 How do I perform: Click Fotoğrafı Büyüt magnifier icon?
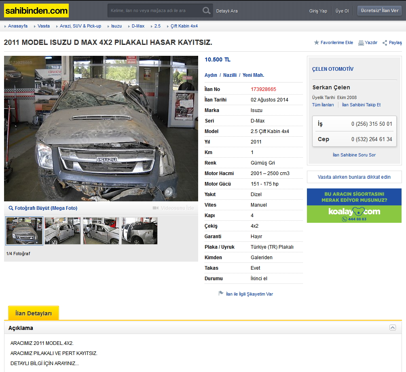point(11,208)
